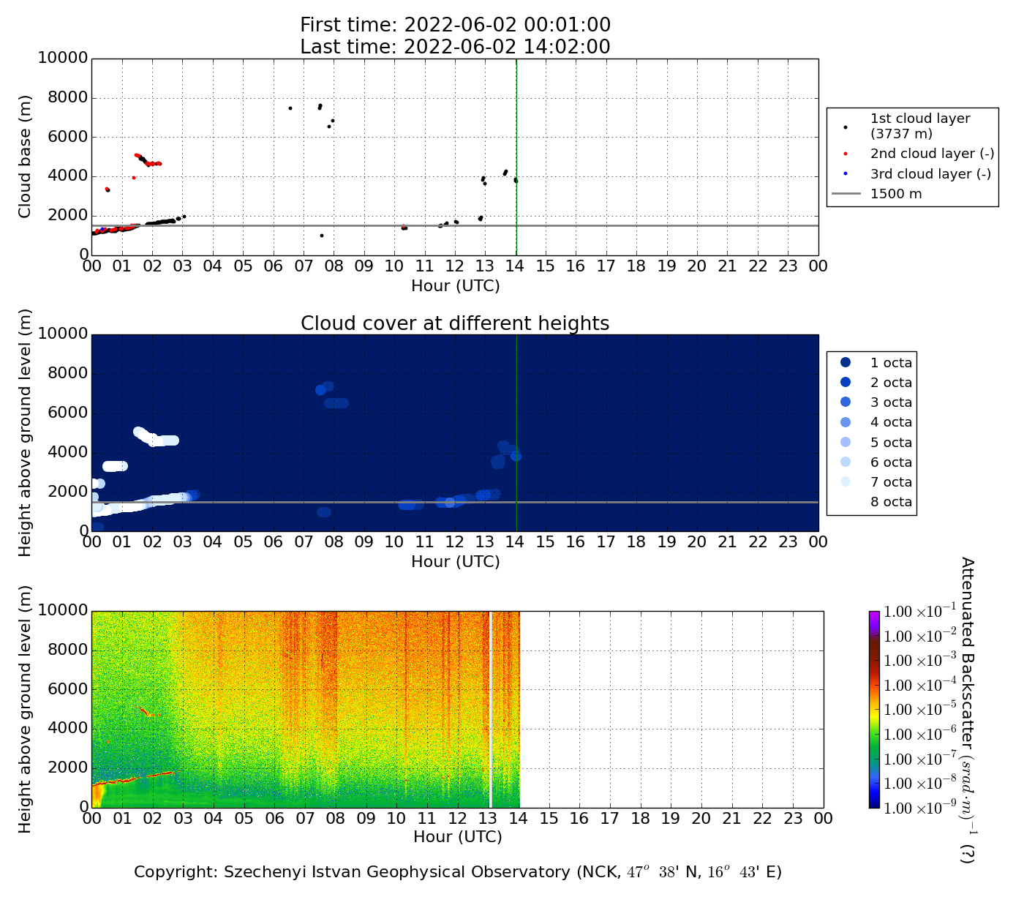This screenshot has height=908, width=1024.
Task: Click the 'Attenuated Backscatter' colorbar label
Action: (967, 710)
